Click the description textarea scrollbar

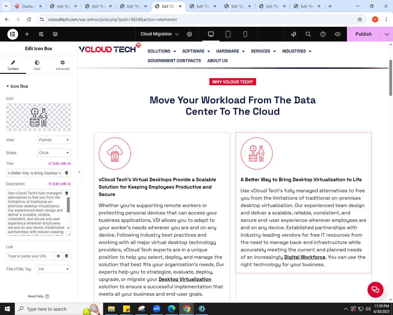pos(68,205)
